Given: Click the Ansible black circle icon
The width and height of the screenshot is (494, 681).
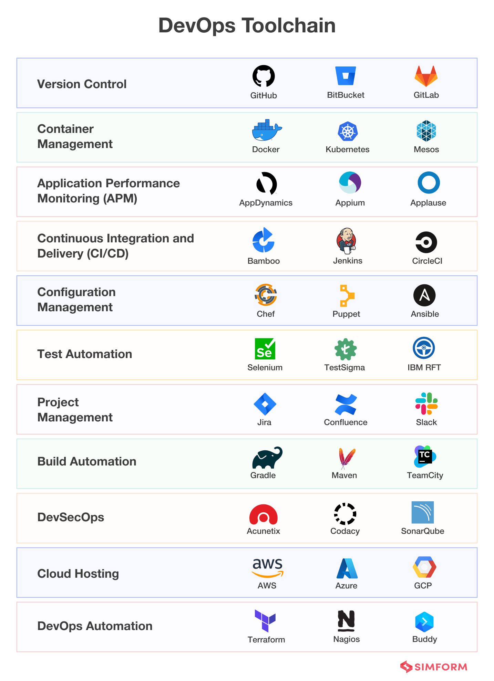Looking at the screenshot, I should coord(424,295).
